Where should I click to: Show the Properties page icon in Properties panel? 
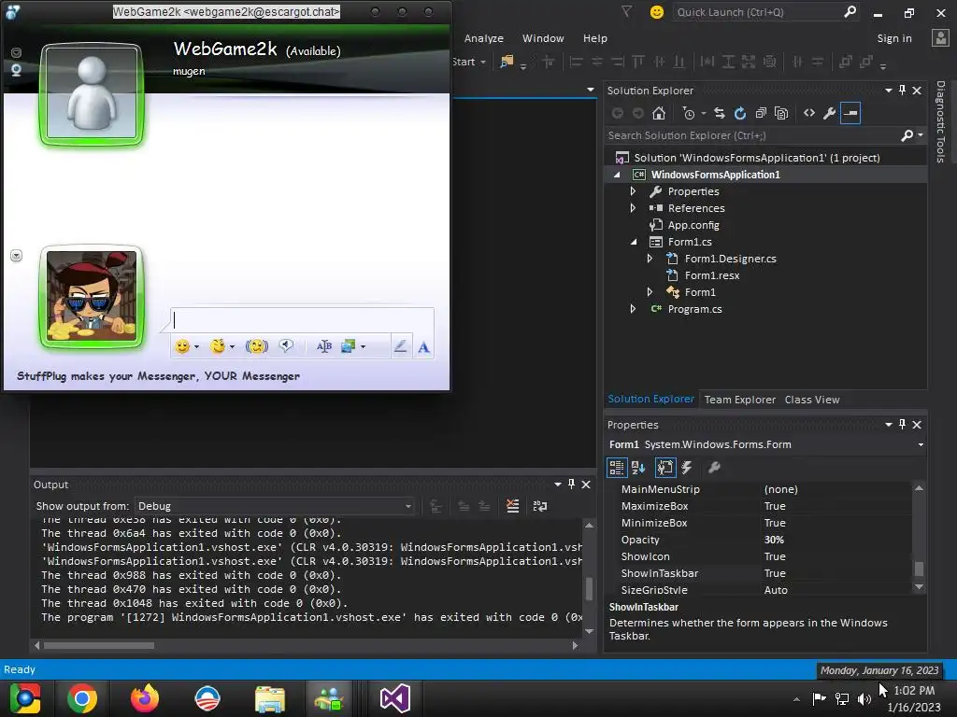[x=665, y=468]
